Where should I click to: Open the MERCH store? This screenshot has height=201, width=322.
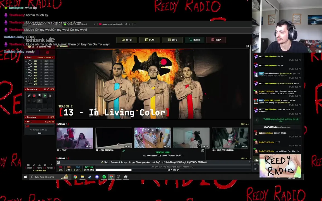pyautogui.click(x=194, y=40)
